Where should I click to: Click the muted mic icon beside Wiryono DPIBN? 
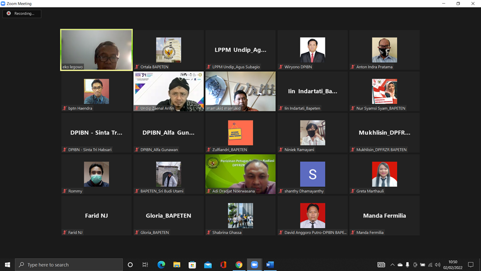[281, 67]
